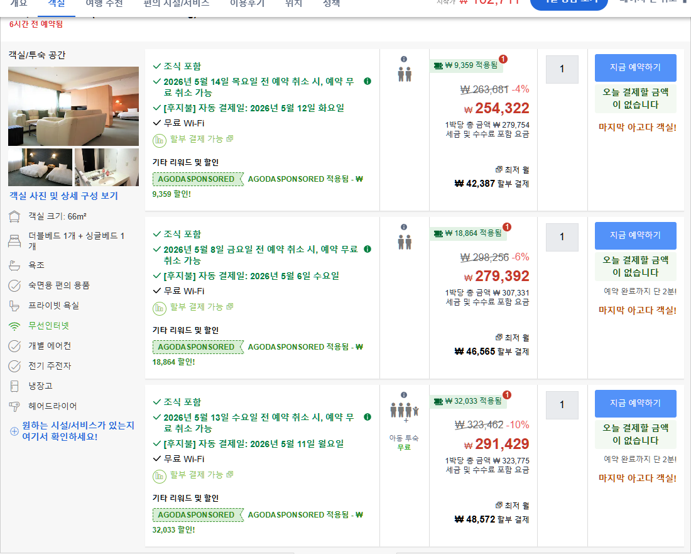Go to the 위치 tab
The height and width of the screenshot is (554, 691).
coord(294,4)
